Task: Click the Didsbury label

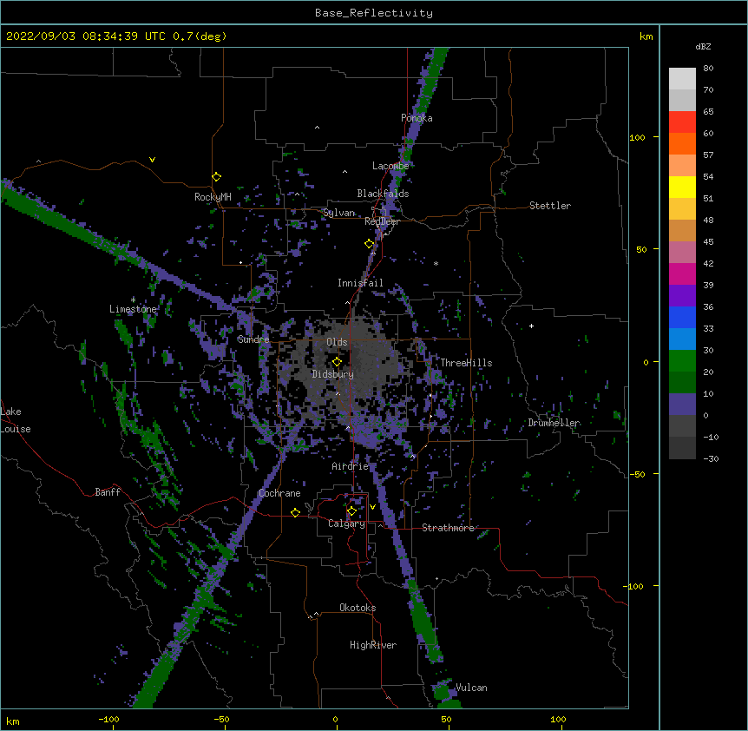Action: 333,374
